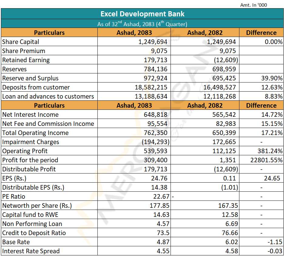The height and width of the screenshot is (256, 284).
Task: Click Capital fund value 14.63
Action: (x=161, y=215)
